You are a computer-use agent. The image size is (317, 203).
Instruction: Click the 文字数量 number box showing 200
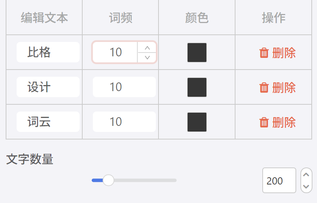click(279, 180)
